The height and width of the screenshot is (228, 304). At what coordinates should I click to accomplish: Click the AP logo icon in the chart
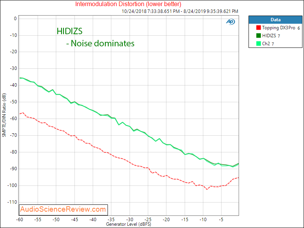(231, 22)
